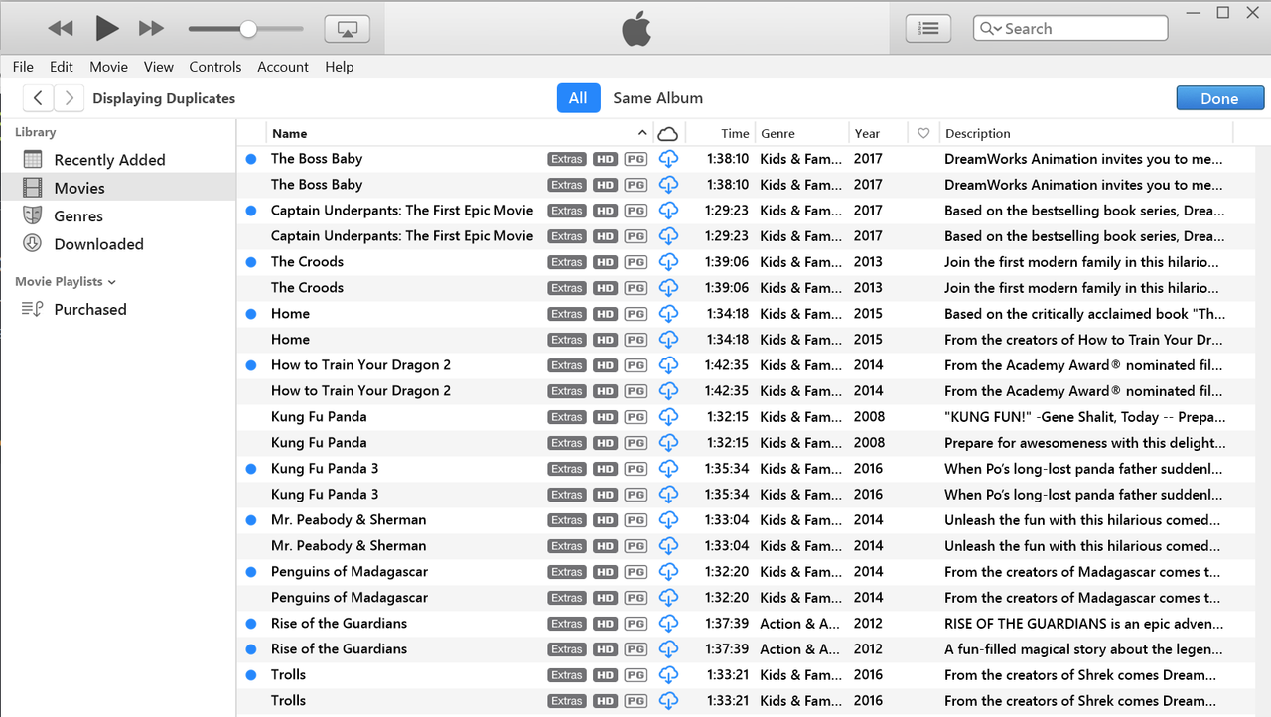This screenshot has width=1271, height=717.
Task: Download first How to Train Your Dragon 2
Action: [x=668, y=365]
